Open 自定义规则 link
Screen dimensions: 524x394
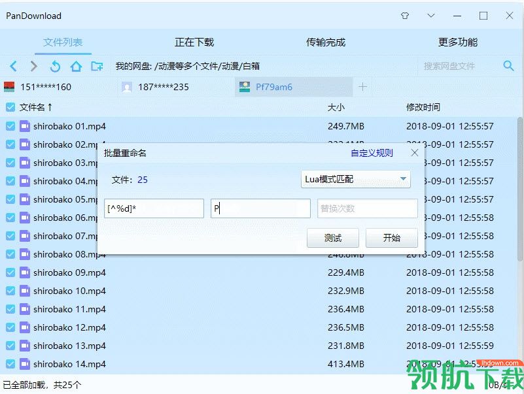pyautogui.click(x=372, y=153)
